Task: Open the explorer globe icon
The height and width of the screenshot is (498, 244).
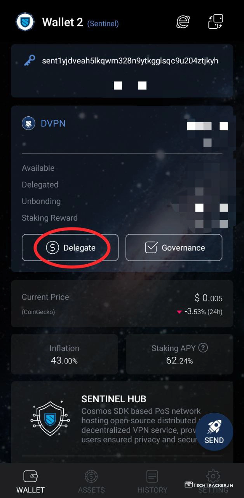Action: tap(183, 22)
